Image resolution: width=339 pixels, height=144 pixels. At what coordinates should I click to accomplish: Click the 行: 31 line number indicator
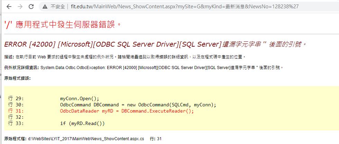pyautogui.click(x=156, y=139)
